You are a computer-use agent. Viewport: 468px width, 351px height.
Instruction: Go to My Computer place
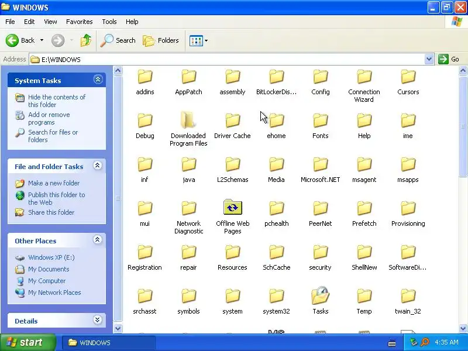pos(47,281)
